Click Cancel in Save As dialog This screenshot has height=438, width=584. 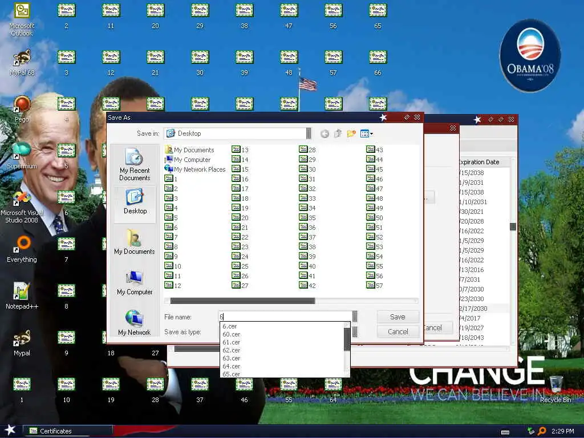click(x=398, y=331)
